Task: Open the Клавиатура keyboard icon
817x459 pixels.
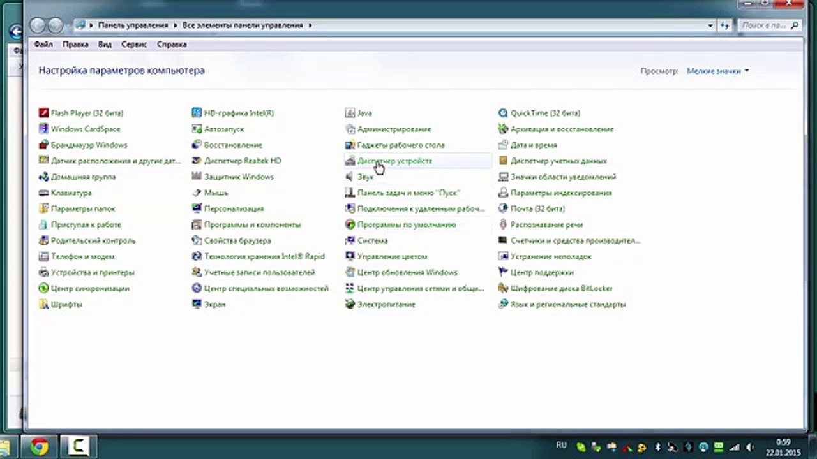Action: tap(43, 193)
